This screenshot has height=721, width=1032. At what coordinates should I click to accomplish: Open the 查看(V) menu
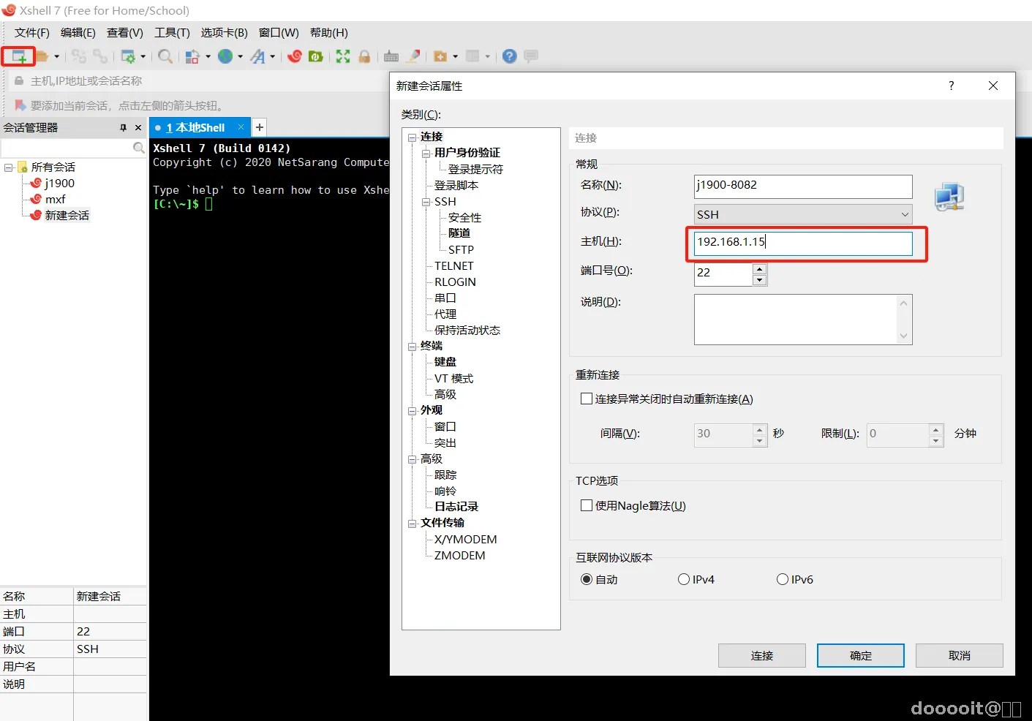(125, 33)
